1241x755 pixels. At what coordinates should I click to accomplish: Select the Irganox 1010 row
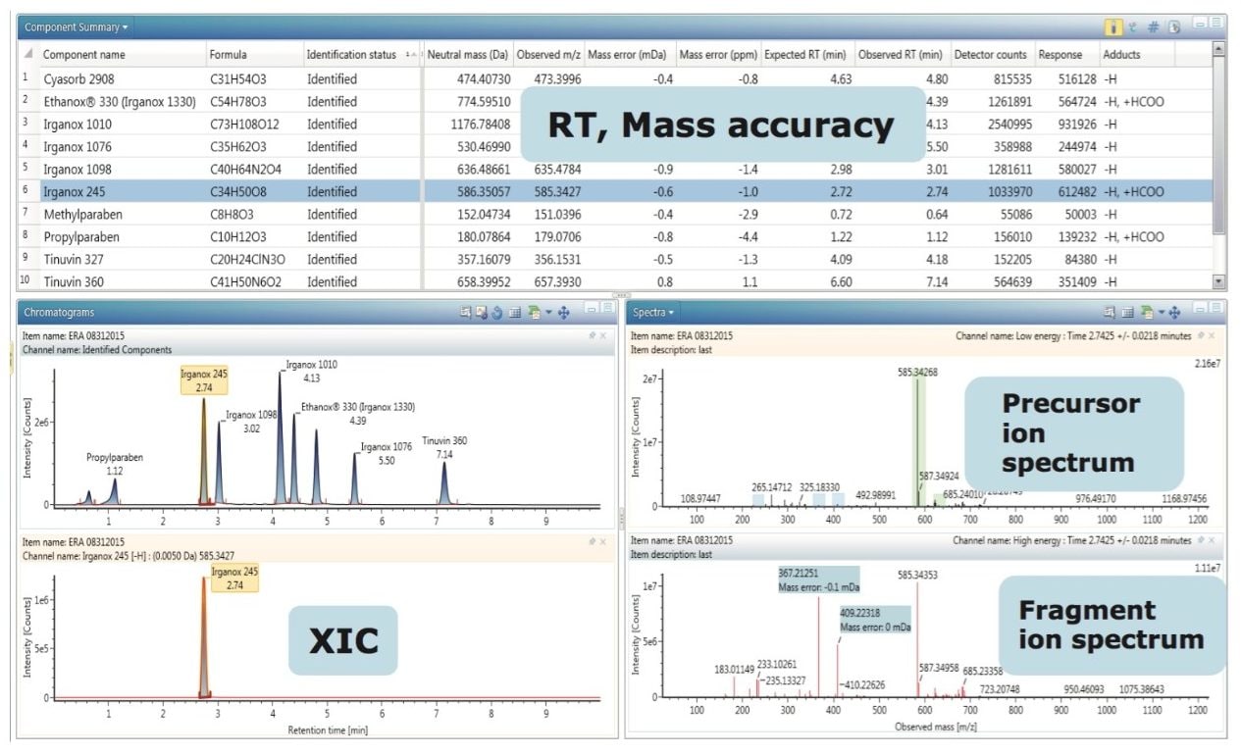click(615, 124)
